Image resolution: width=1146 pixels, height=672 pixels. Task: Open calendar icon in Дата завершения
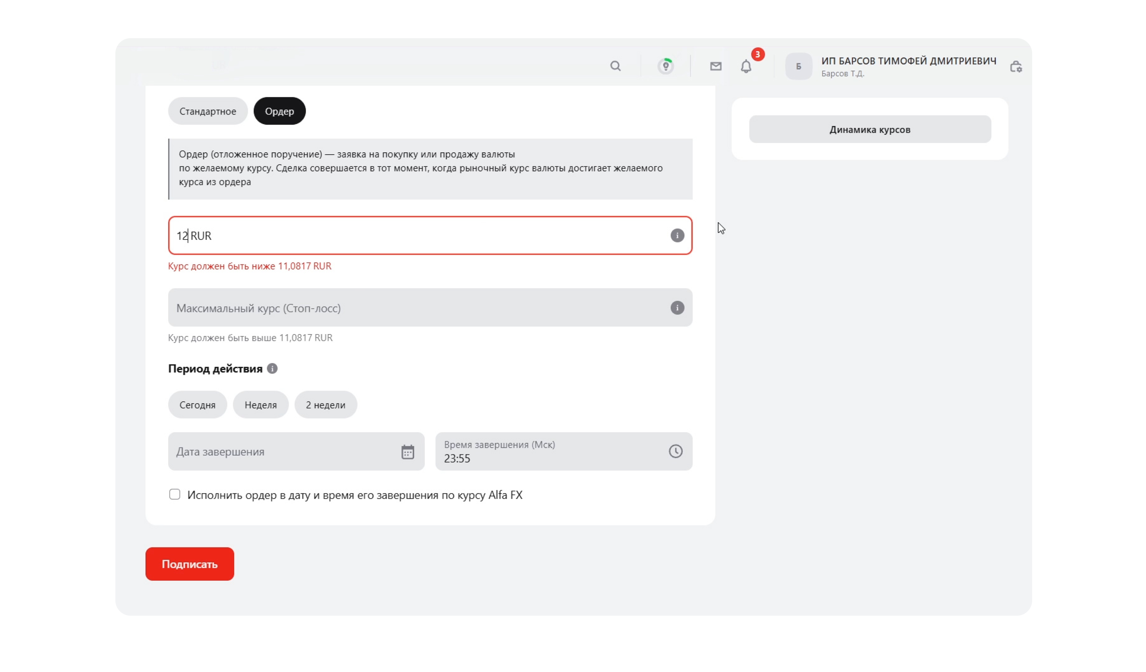tap(408, 451)
